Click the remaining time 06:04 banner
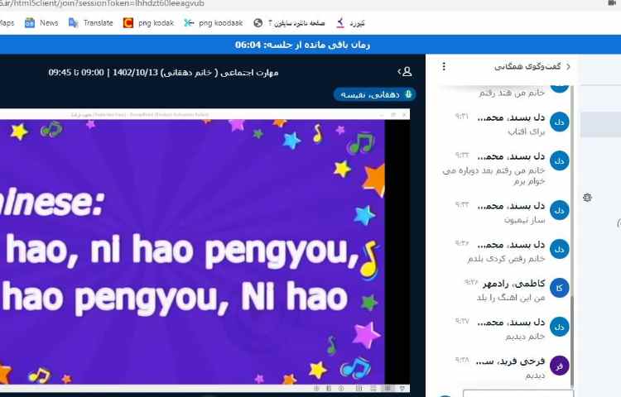This screenshot has height=397, width=621. pyautogui.click(x=302, y=45)
